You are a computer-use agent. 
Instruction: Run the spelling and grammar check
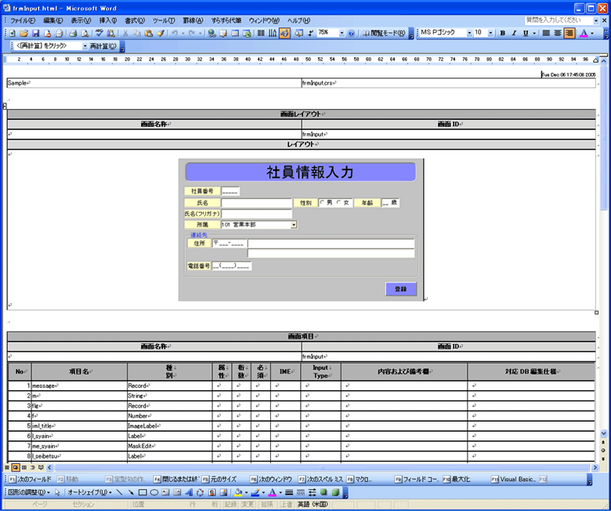click(x=99, y=34)
